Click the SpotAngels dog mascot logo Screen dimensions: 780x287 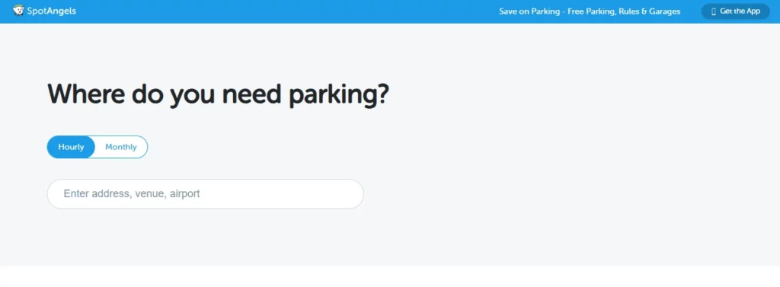[18, 11]
